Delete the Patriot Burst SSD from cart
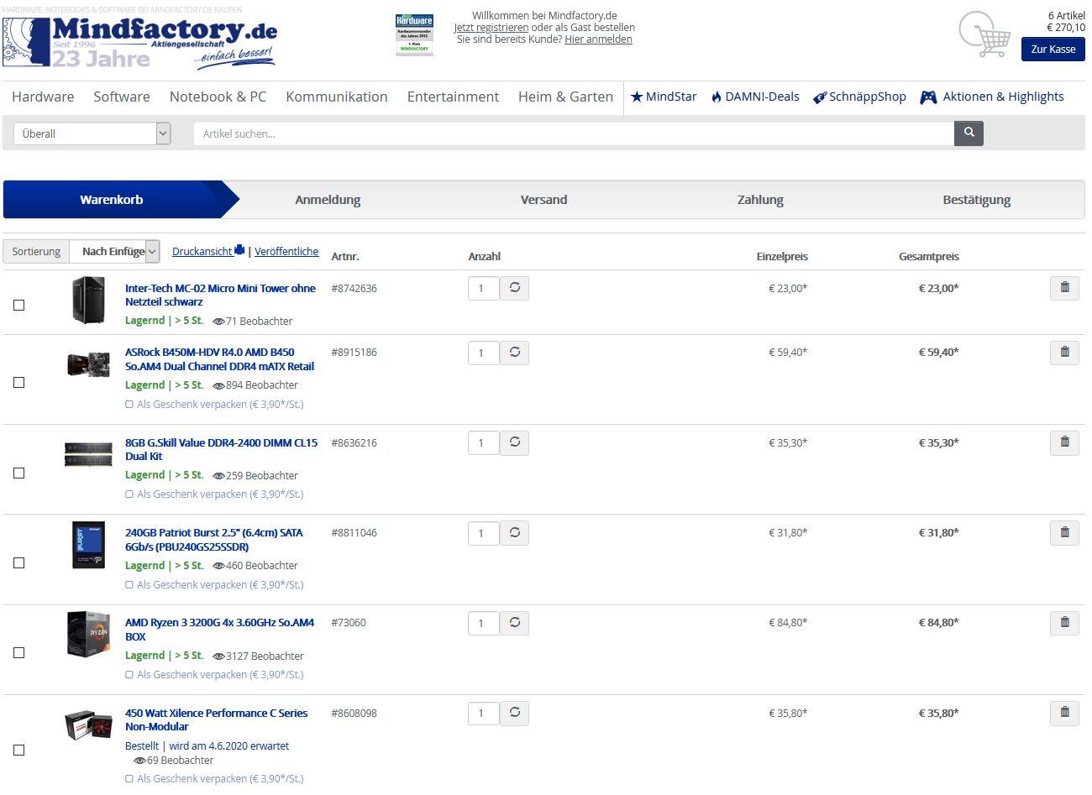The image size is (1092, 795). click(x=1064, y=532)
